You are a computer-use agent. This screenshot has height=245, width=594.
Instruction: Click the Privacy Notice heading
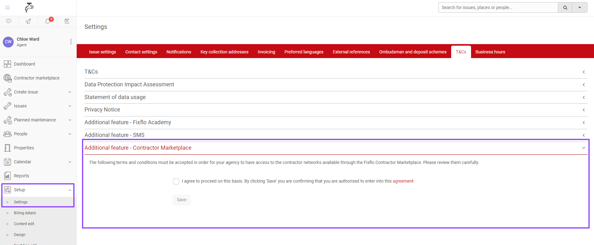point(102,110)
